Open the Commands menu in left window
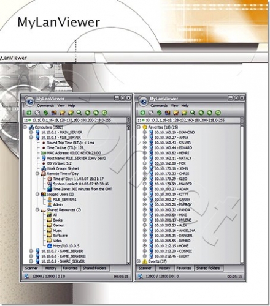 click(x=45, y=105)
